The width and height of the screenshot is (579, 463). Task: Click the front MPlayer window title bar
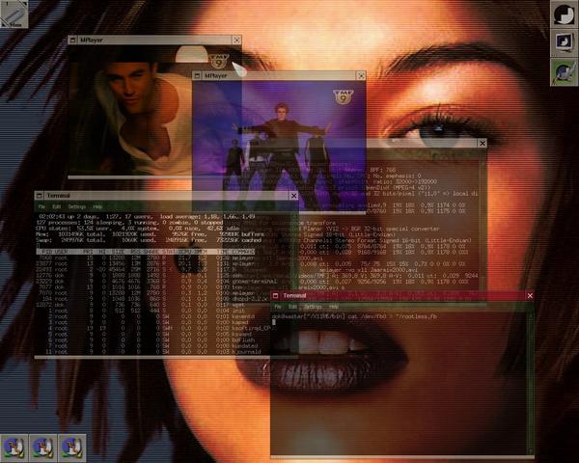point(279,75)
